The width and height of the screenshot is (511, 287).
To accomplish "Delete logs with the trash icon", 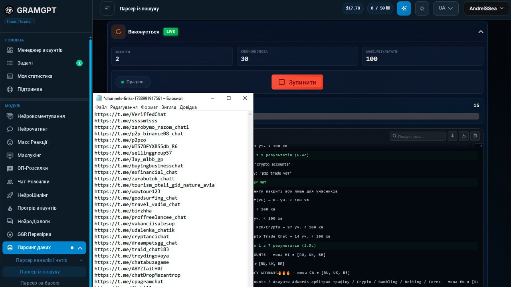I will pyautogui.click(x=475, y=136).
